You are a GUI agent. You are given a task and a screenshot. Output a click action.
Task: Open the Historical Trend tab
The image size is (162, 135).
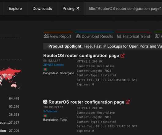tap(134, 36)
